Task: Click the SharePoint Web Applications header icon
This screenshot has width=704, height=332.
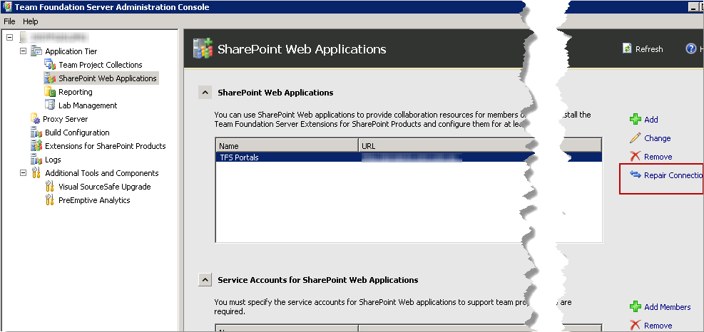Action: coord(202,48)
